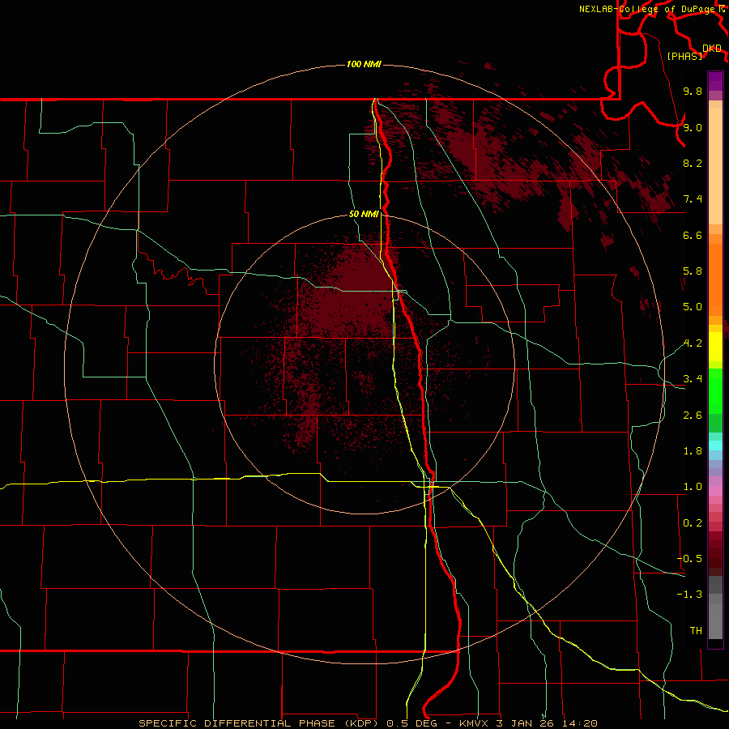The height and width of the screenshot is (729, 729).
Task: Click the -0.5 color scale label
Action: click(689, 559)
